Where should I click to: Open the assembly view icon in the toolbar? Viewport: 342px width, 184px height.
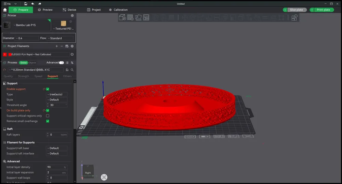[x=294, y=17]
